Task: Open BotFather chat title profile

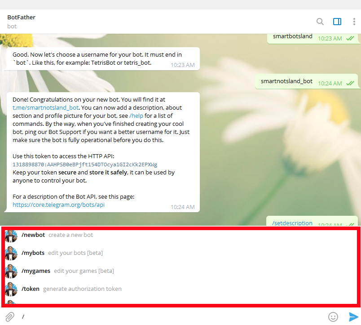Action: 21,18
